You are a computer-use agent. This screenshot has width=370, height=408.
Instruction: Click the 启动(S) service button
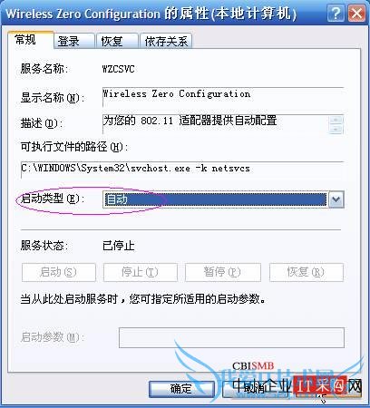[x=59, y=272]
